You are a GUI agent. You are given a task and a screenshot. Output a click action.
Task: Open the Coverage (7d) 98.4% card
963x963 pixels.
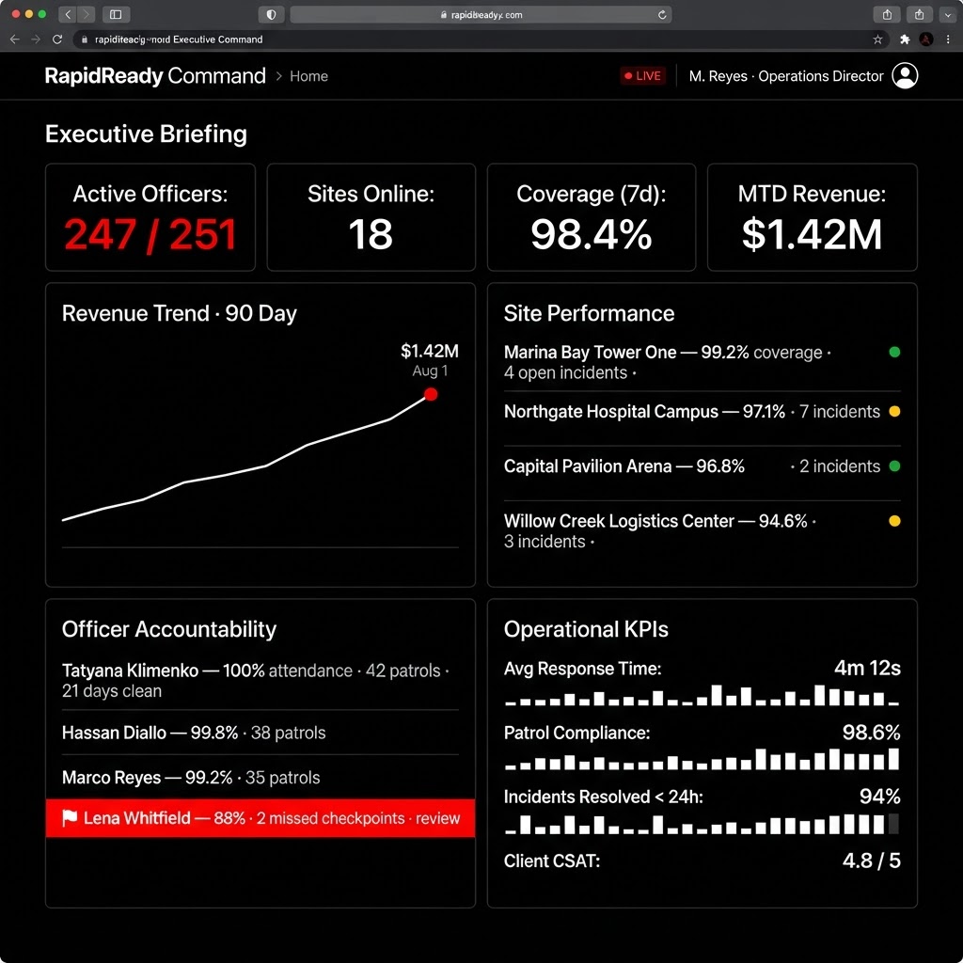[x=592, y=217]
